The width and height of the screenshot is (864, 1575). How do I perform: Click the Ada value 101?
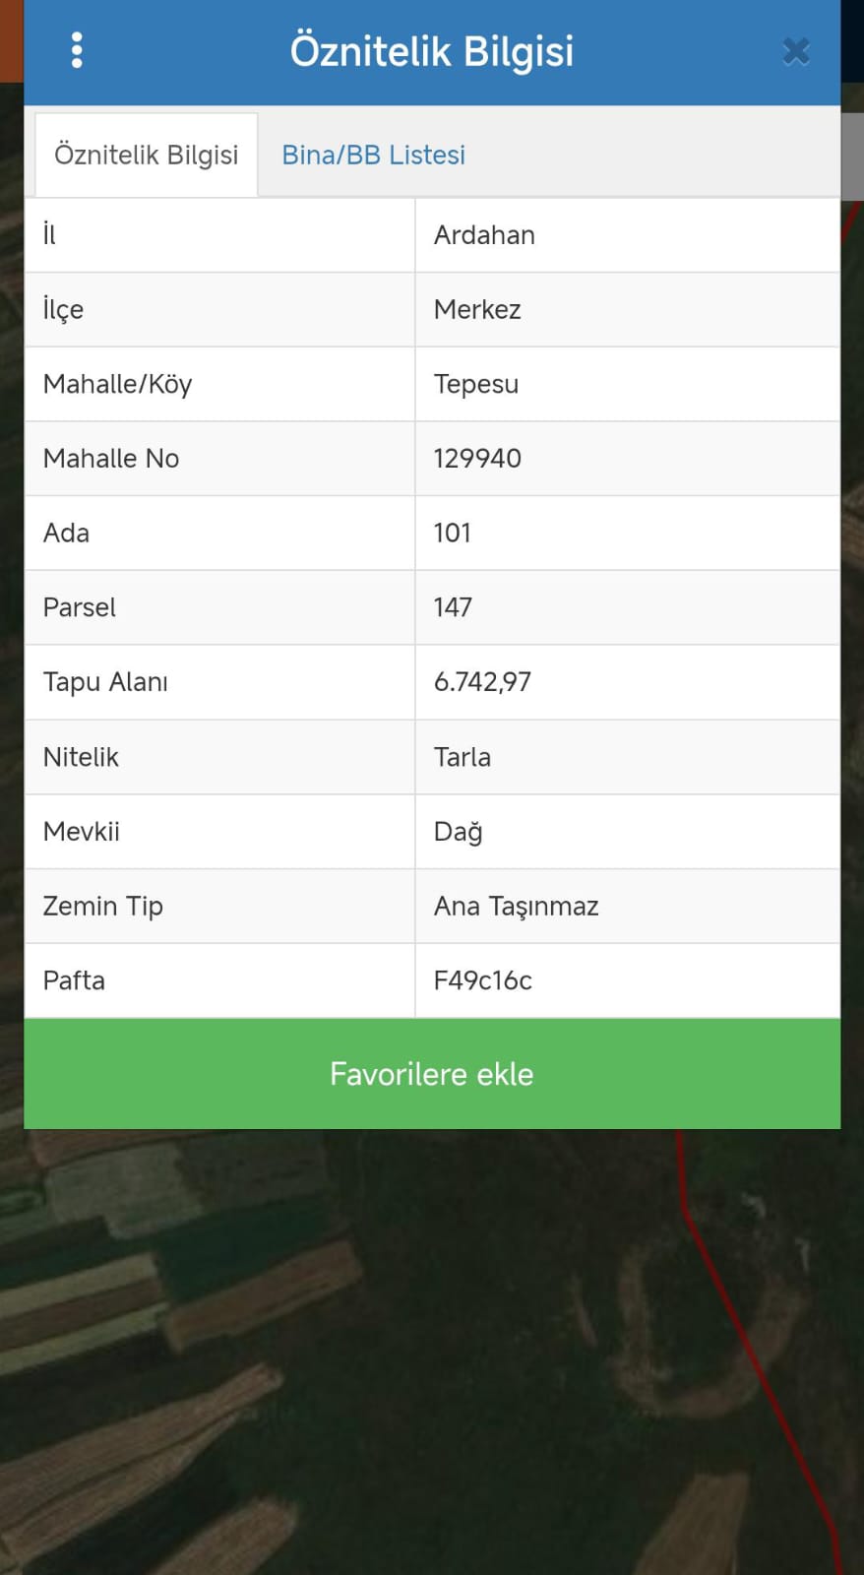[x=453, y=534]
